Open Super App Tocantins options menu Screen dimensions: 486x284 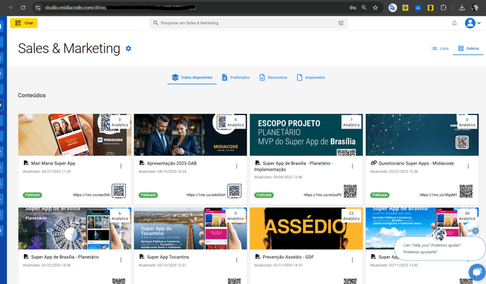[237, 260]
